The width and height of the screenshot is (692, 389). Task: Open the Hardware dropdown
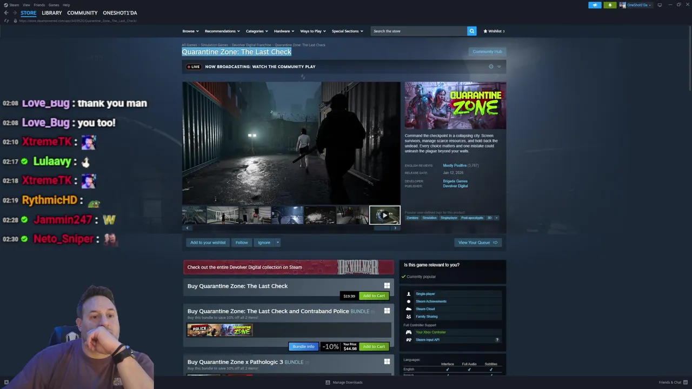tap(284, 31)
